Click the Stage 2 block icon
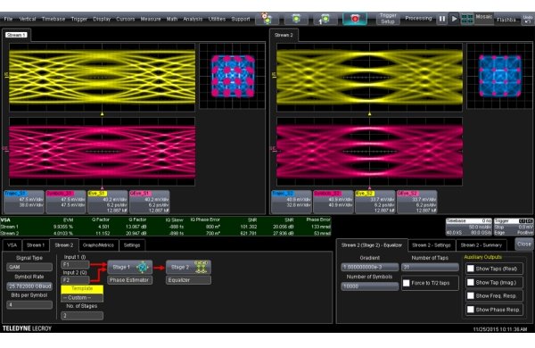The height and width of the screenshot is (348, 535). 188,267
